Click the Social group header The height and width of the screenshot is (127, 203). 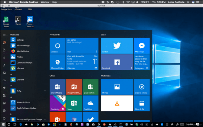pos(103,35)
